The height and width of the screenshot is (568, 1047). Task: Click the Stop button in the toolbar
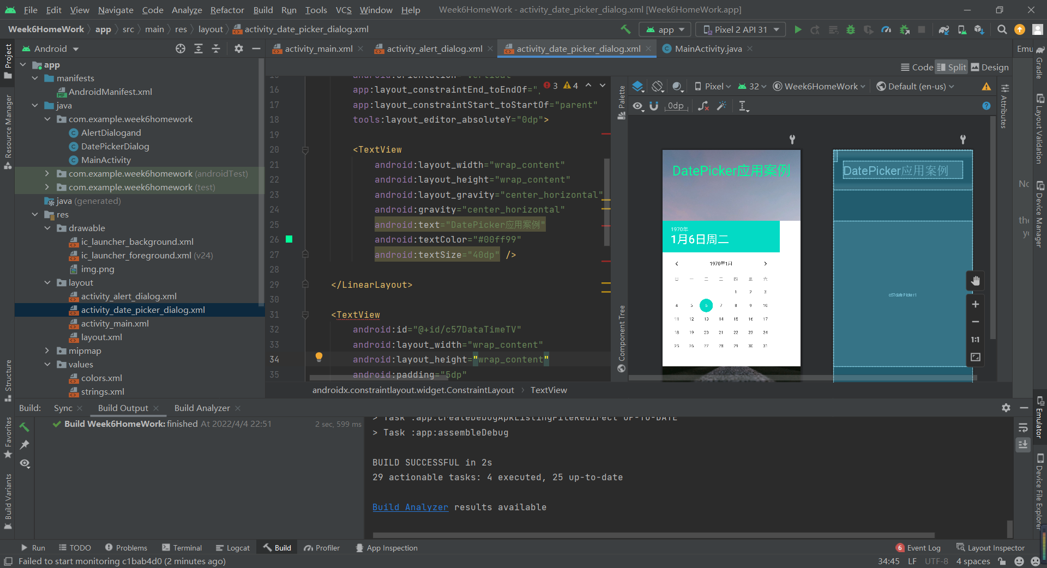point(922,29)
